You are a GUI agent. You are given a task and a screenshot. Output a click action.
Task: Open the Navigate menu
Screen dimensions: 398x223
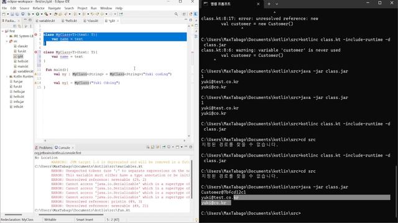54,8
